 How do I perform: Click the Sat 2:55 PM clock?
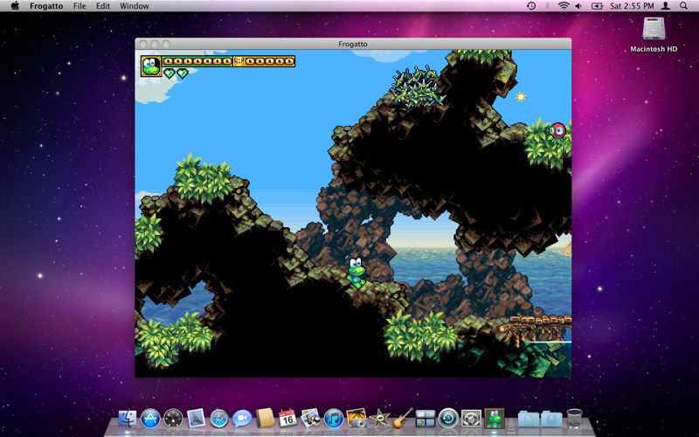coord(632,6)
